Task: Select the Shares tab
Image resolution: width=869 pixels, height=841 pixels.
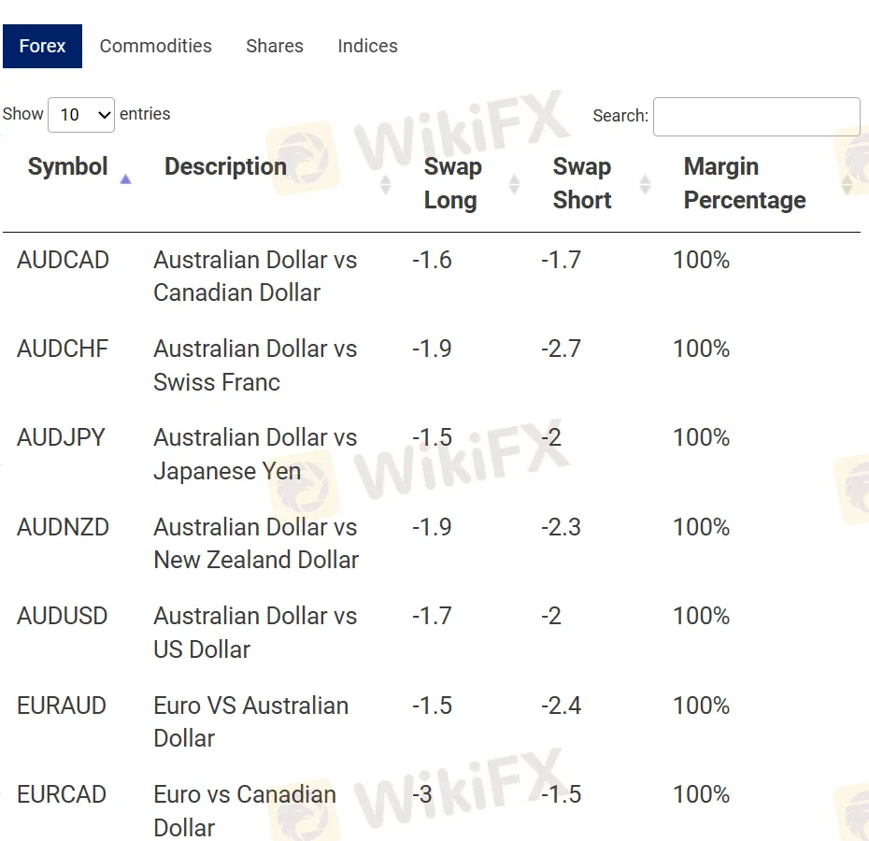Action: [274, 45]
